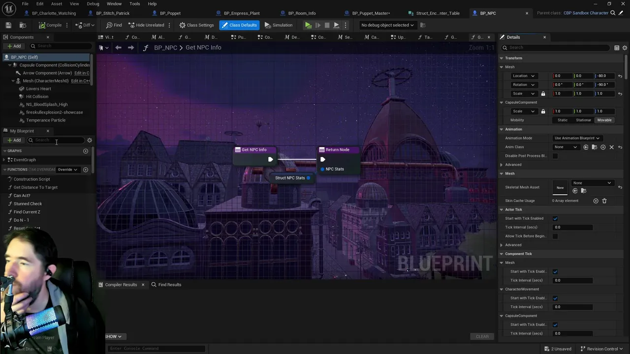Image resolution: width=630 pixels, height=354 pixels.
Task: Remove all Skin Cache Usage elements trash icon
Action: [604, 201]
